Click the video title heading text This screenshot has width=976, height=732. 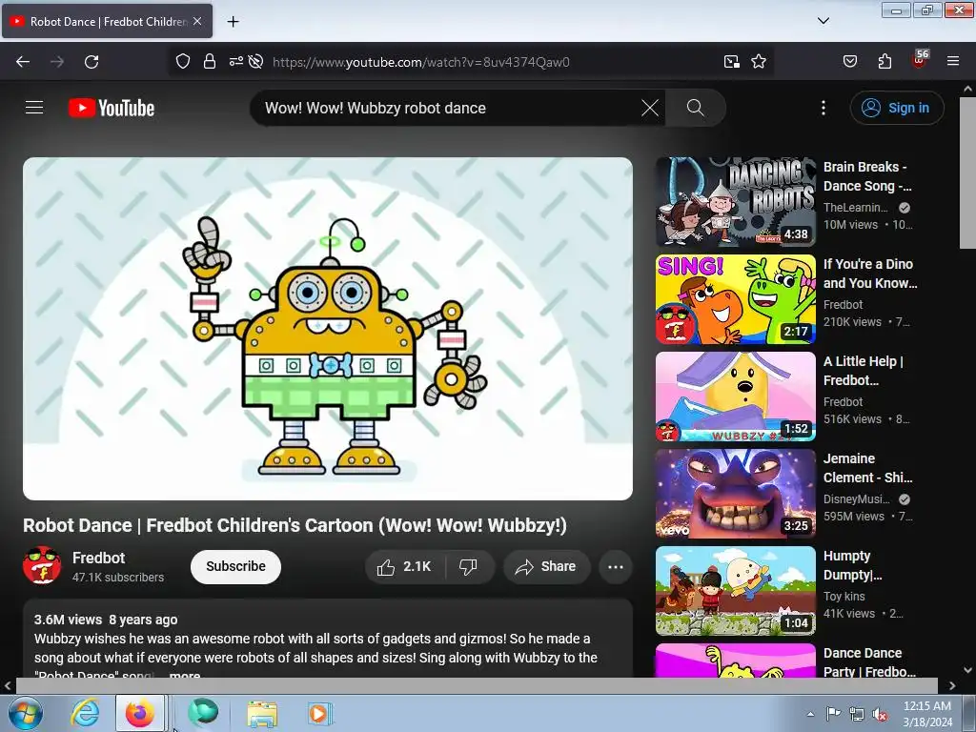(295, 525)
